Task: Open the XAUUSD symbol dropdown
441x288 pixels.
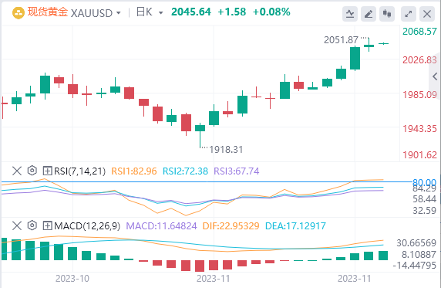Action: [96, 13]
